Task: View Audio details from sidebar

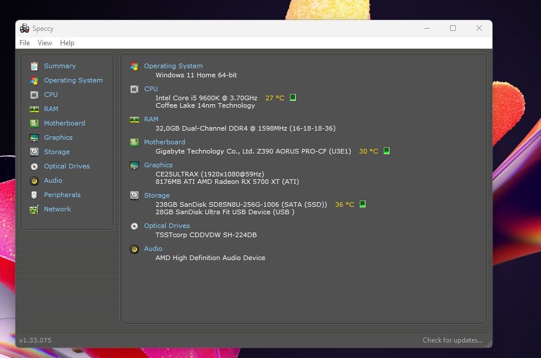Action: point(53,180)
